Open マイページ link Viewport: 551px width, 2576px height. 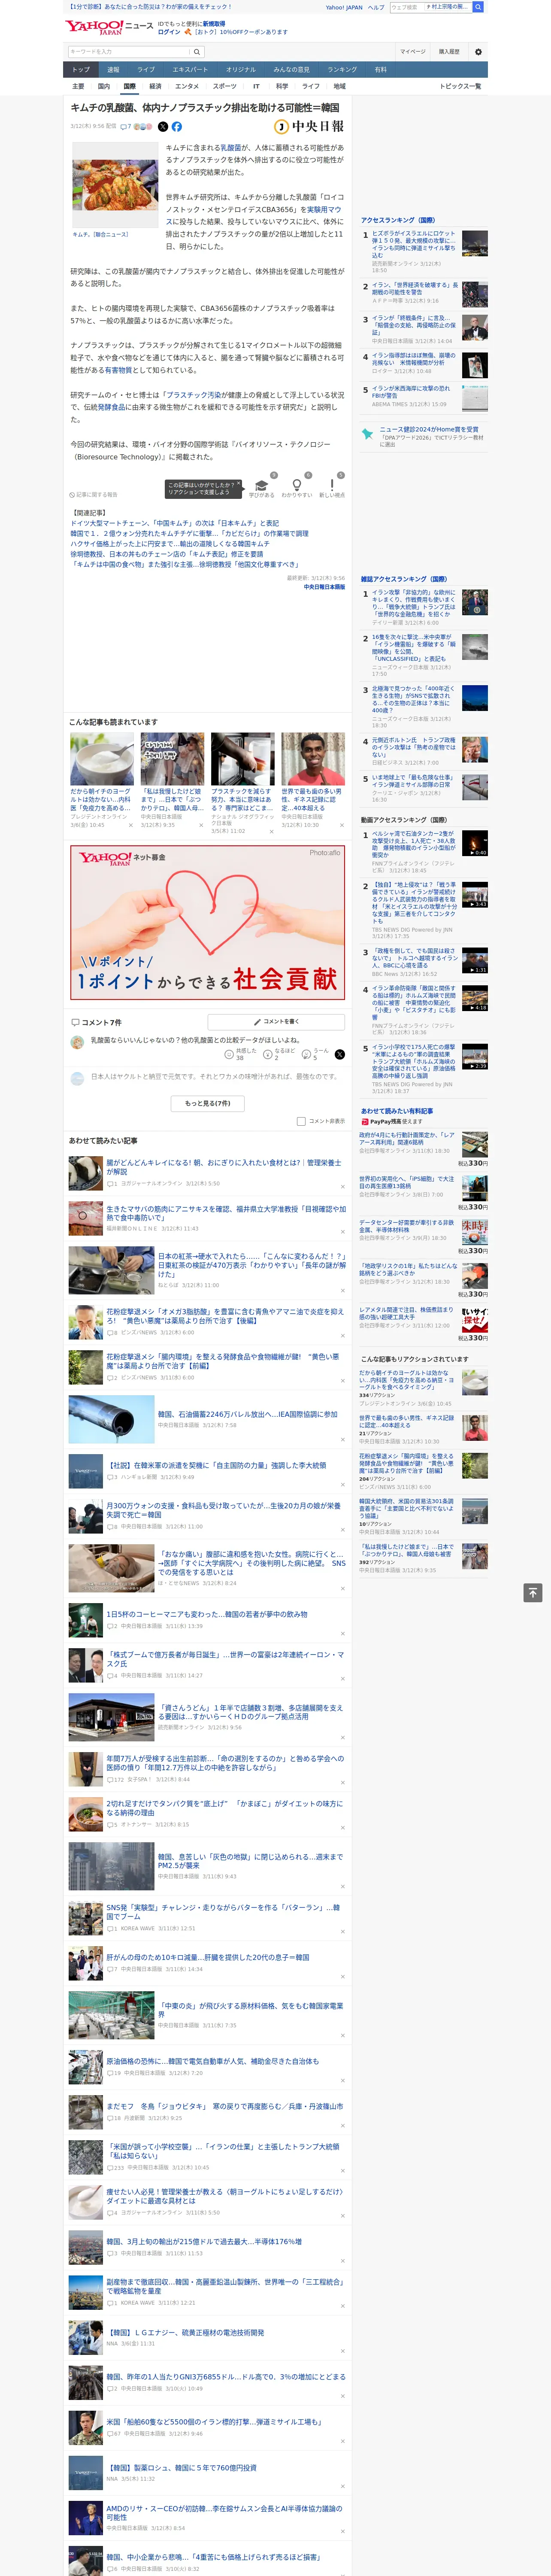[413, 52]
